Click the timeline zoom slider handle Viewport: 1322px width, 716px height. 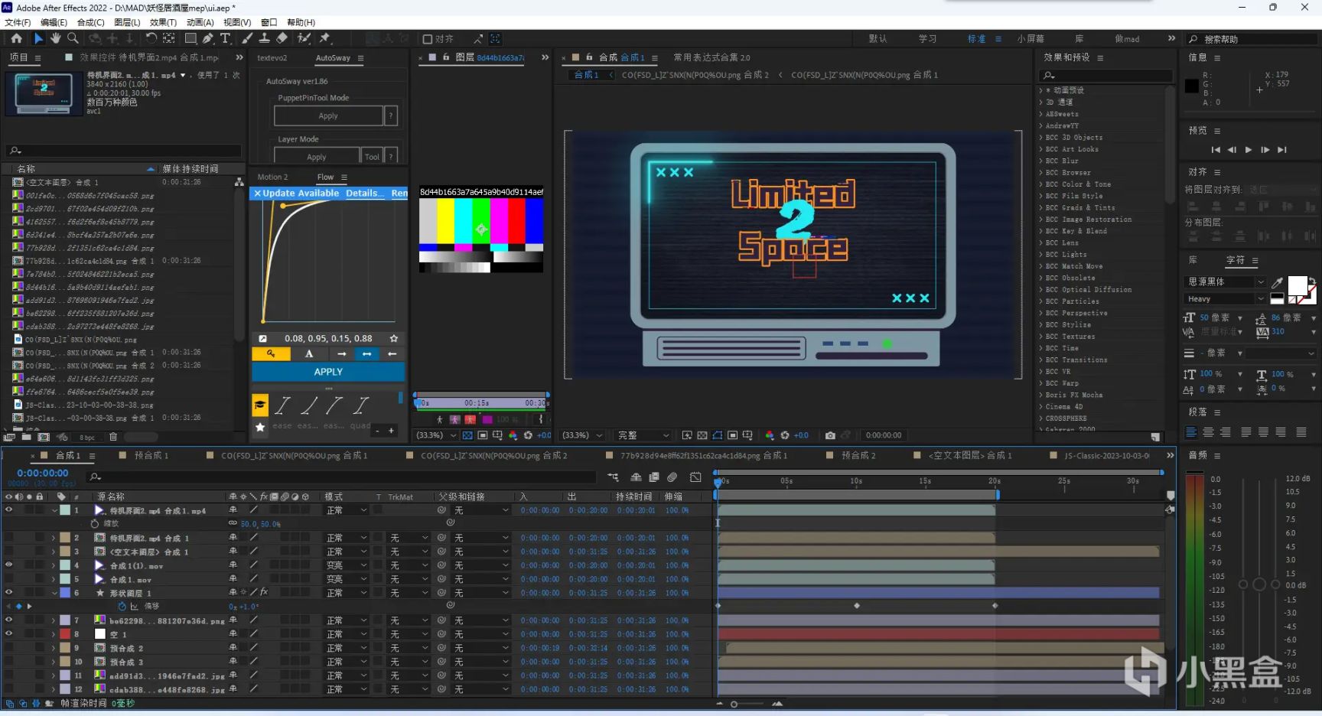(x=734, y=704)
